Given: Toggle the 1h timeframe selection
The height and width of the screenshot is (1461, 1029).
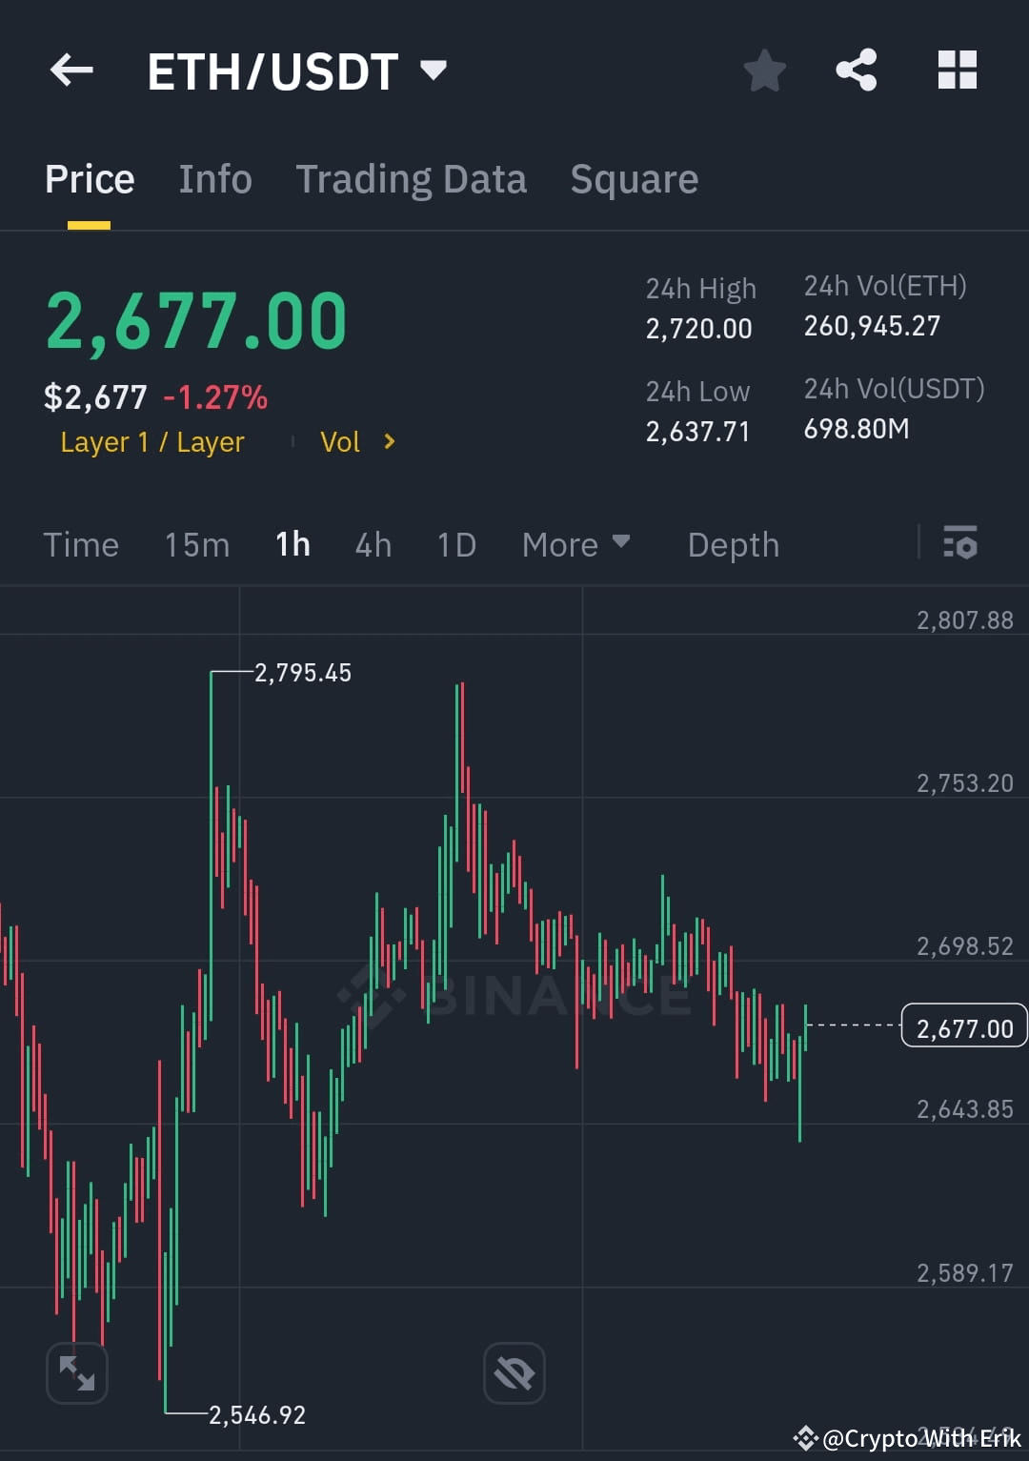Looking at the screenshot, I should pyautogui.click(x=292, y=544).
